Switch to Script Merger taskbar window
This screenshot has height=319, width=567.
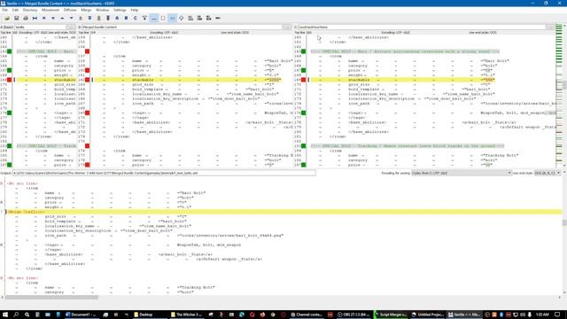[390, 315]
